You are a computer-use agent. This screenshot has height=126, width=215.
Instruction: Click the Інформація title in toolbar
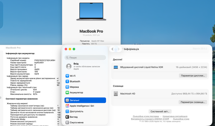[131, 49]
